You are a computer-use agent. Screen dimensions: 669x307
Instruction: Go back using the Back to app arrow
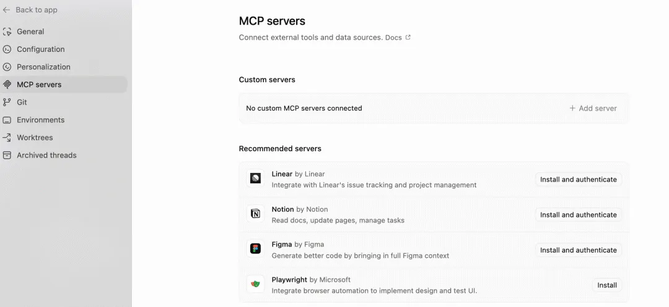(x=7, y=10)
